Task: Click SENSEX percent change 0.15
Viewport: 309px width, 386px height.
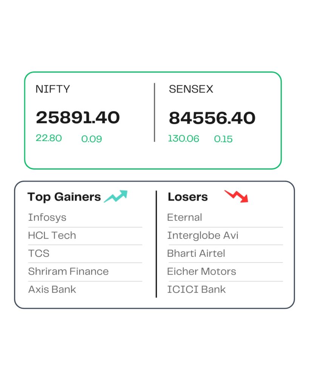Action: coord(223,139)
